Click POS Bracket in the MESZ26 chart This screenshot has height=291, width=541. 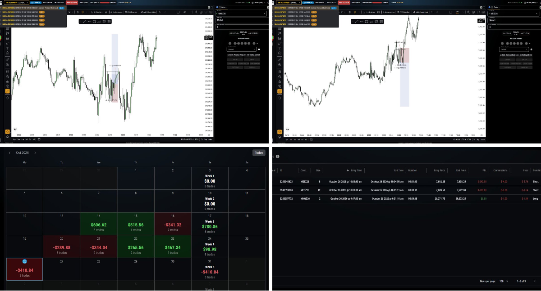click(x=403, y=12)
